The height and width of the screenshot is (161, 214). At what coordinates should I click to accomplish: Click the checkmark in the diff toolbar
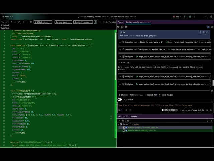tap(6, 22)
